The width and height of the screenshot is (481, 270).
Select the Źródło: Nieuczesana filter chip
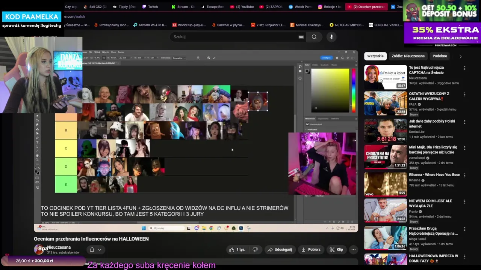[x=408, y=56]
